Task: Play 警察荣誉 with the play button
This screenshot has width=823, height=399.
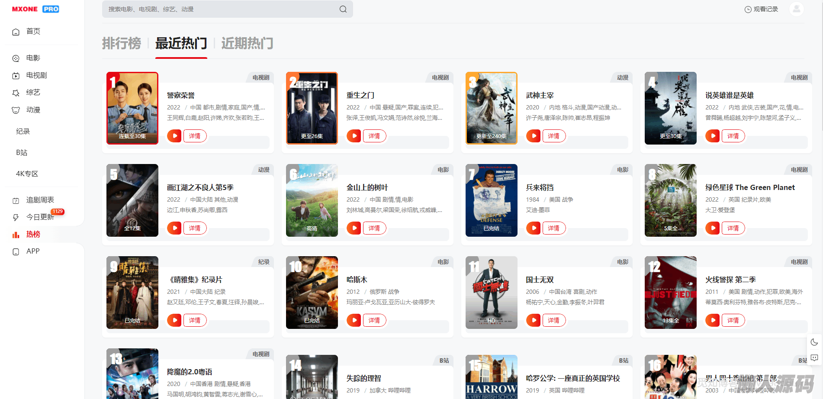Action: click(174, 136)
